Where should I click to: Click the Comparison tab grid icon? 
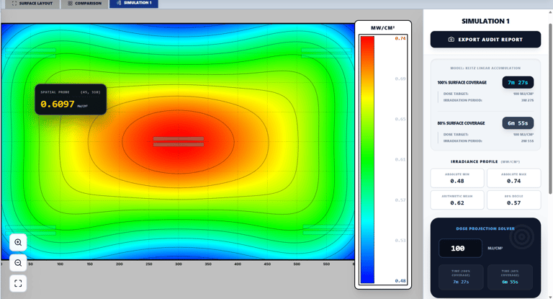[x=70, y=3]
